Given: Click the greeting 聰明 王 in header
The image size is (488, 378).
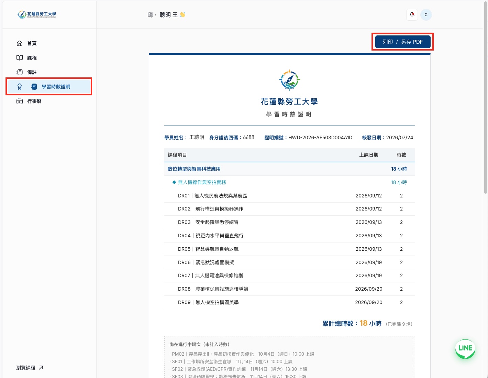Looking at the screenshot, I should [169, 15].
